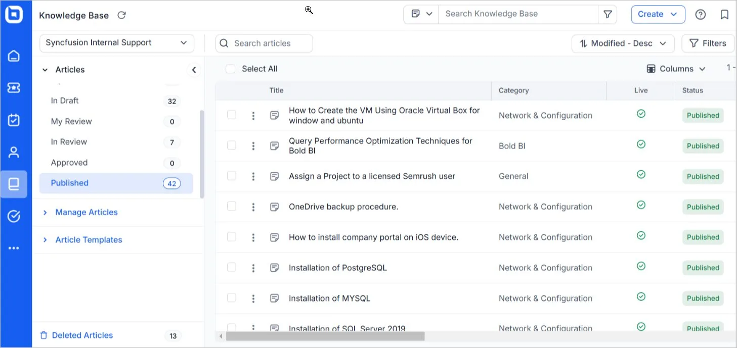Expand the Article Templates section
This screenshot has width=737, height=348.
pyautogui.click(x=83, y=240)
